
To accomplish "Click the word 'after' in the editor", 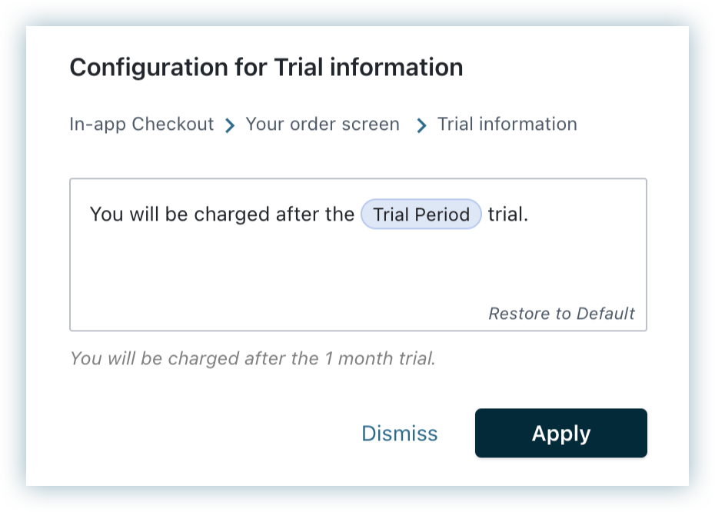I will 293,214.
